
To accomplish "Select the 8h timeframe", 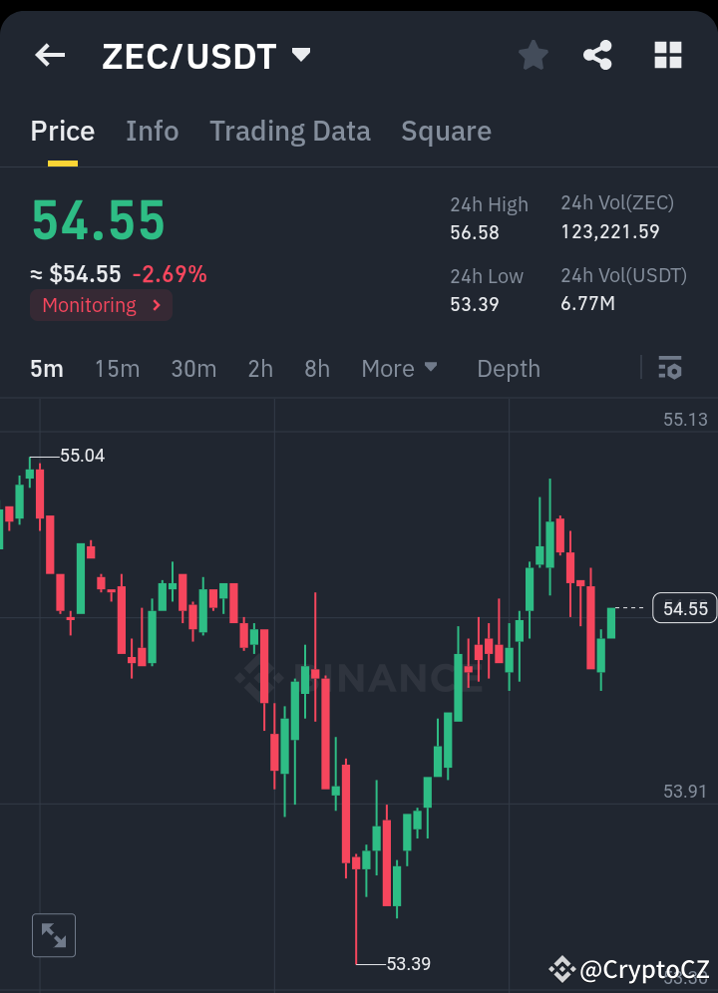I will (316, 368).
